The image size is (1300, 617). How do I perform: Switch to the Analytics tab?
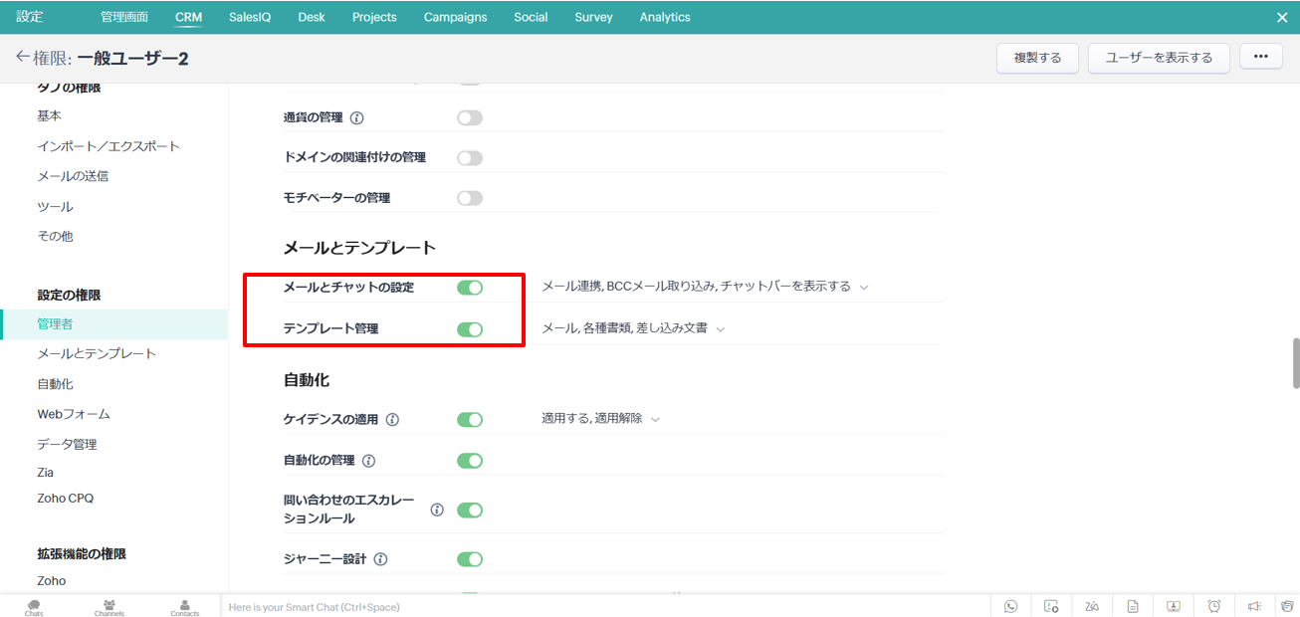click(x=665, y=17)
